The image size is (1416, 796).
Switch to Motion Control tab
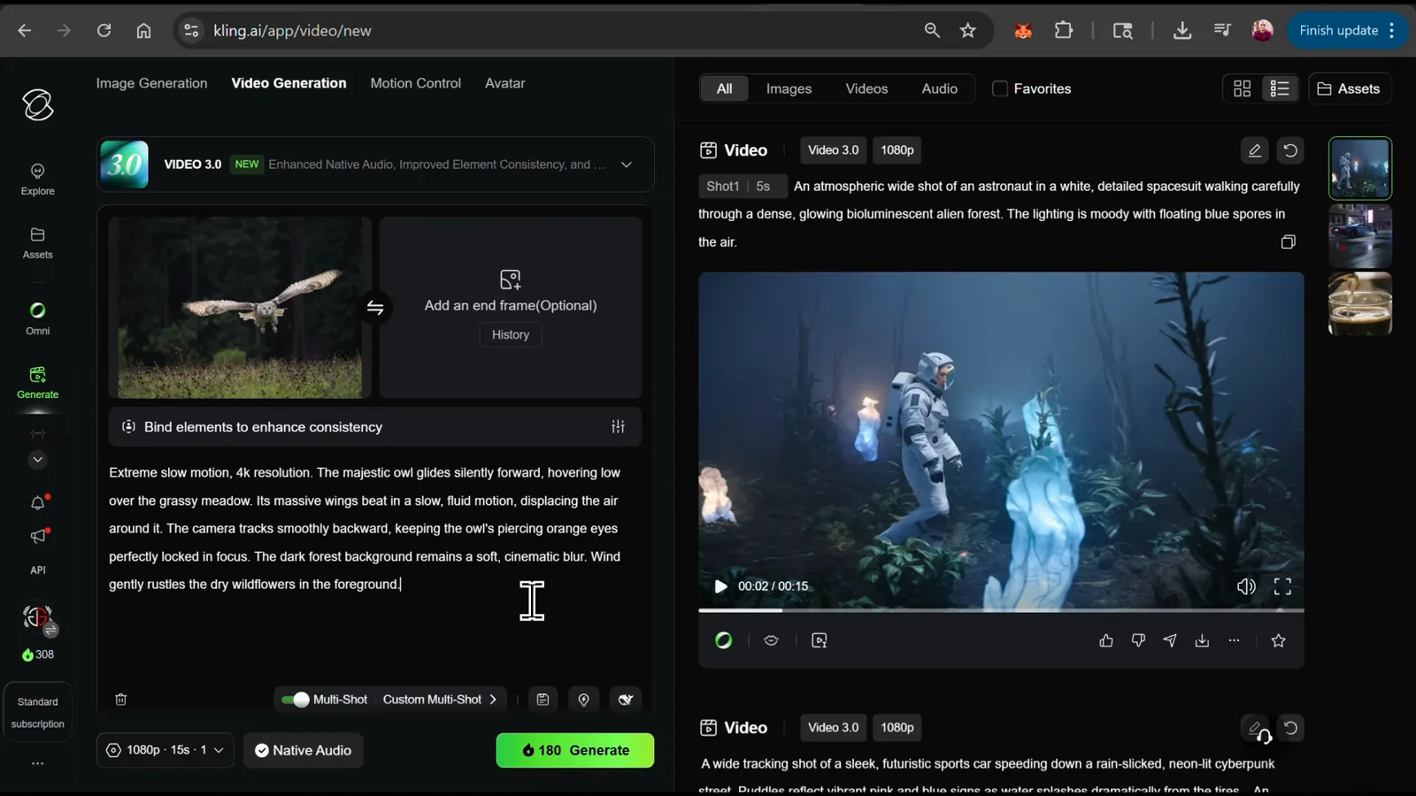415,83
